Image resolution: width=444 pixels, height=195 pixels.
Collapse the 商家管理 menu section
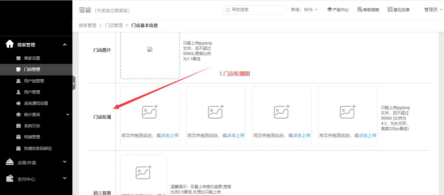coord(65,44)
